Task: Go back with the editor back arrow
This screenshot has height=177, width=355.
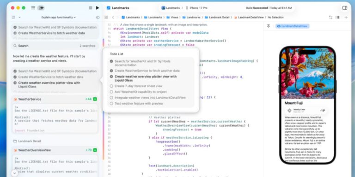Action: 113,18
